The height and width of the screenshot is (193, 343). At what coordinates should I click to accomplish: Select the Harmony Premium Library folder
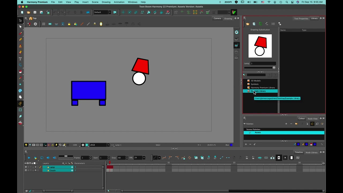(263, 88)
